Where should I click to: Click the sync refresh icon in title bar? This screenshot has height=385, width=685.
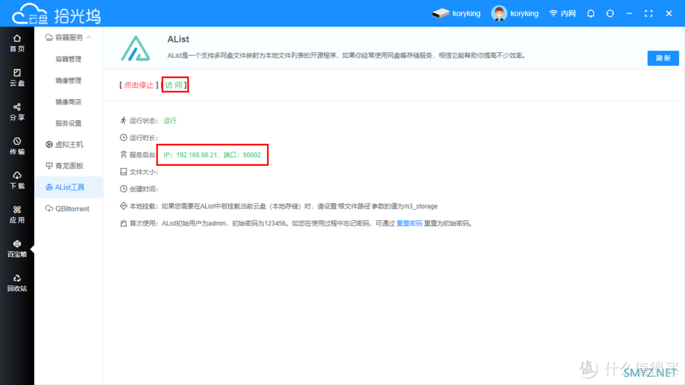[x=610, y=13]
